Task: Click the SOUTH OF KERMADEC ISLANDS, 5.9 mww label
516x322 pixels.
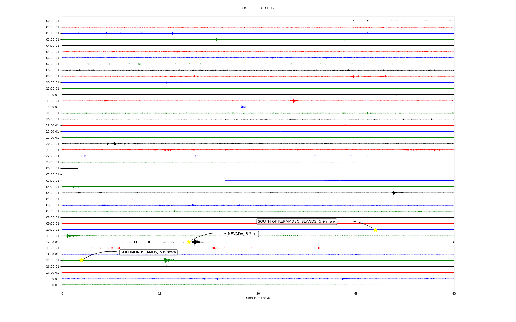Action: [x=297, y=222]
